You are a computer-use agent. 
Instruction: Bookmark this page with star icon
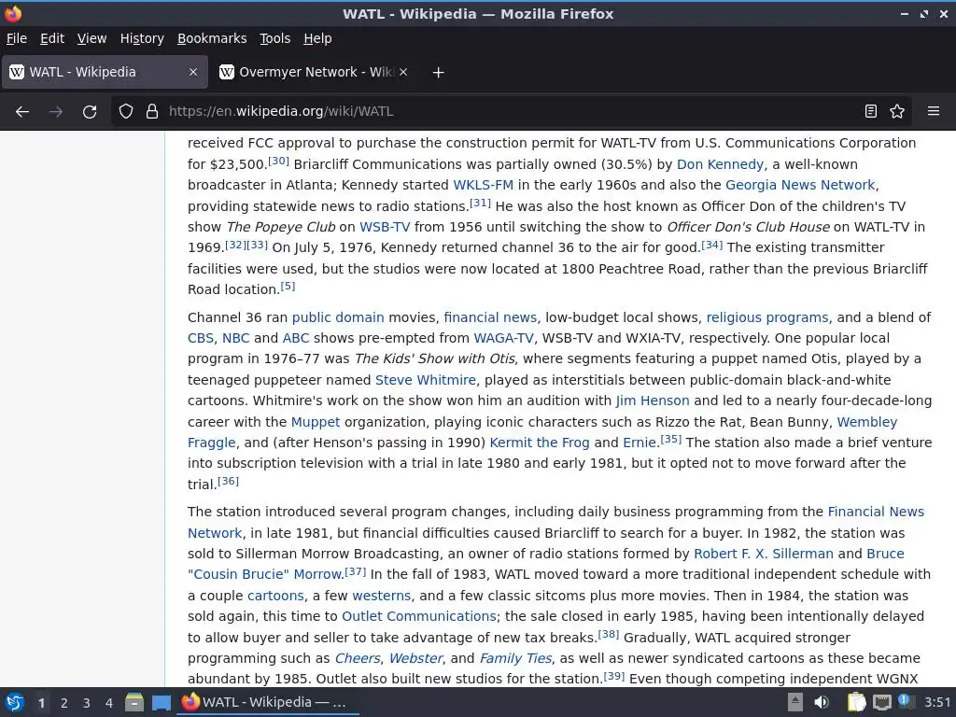coord(897,112)
